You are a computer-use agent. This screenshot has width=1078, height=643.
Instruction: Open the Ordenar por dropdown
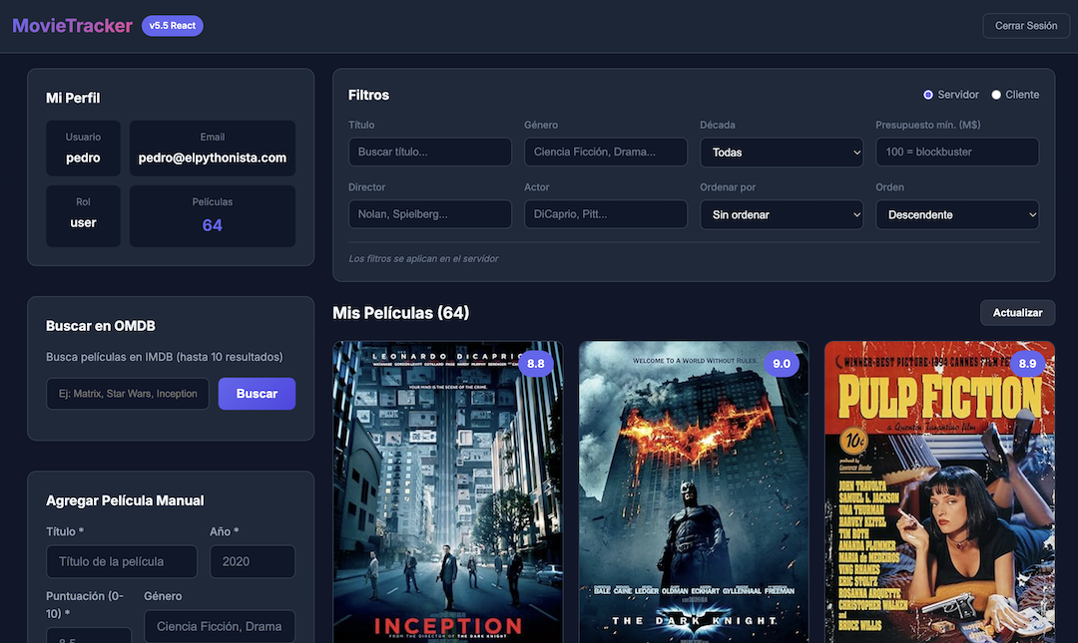coord(782,213)
